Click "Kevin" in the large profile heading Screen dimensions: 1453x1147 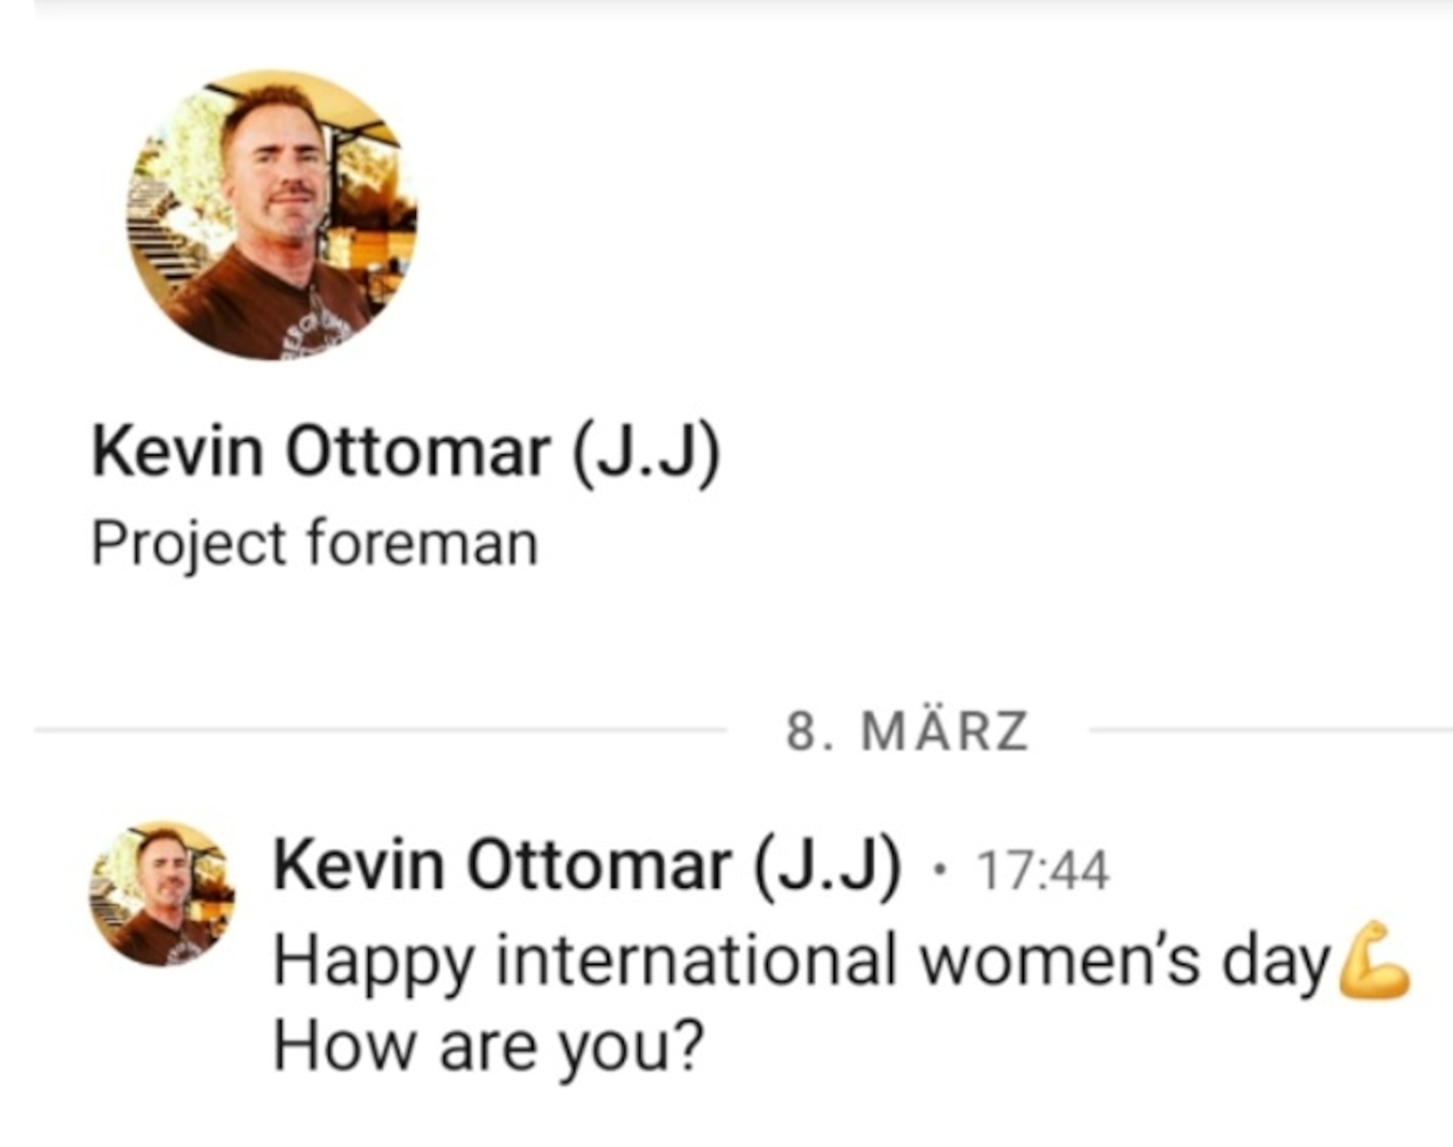click(177, 452)
